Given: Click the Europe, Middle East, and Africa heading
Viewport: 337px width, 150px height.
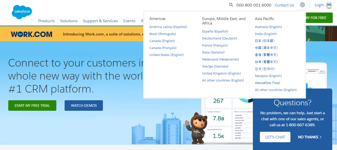Looking at the screenshot, I should tap(224, 21).
